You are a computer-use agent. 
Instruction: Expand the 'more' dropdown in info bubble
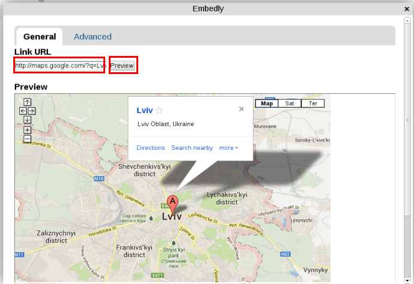click(x=228, y=148)
